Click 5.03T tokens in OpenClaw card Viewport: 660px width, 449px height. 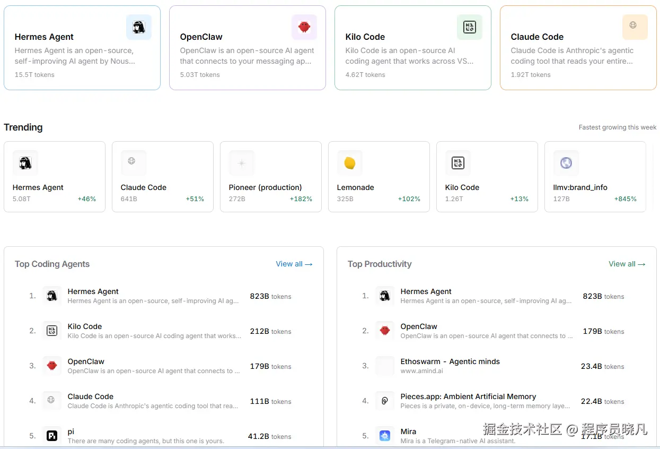coord(200,75)
